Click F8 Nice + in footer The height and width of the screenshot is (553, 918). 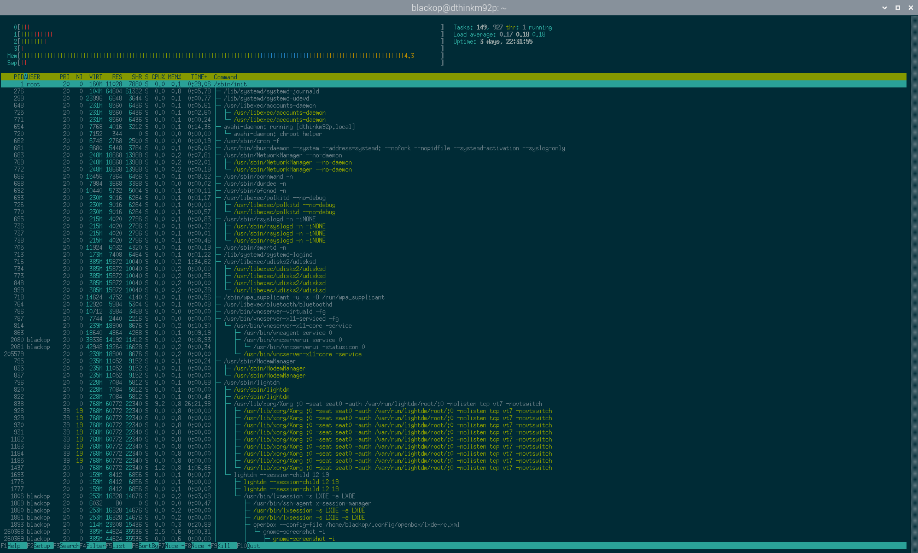197,546
